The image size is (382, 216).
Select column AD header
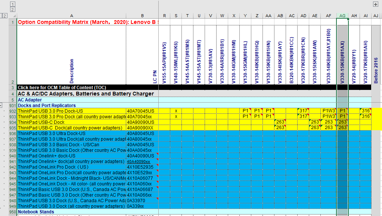pyautogui.click(x=303, y=16)
